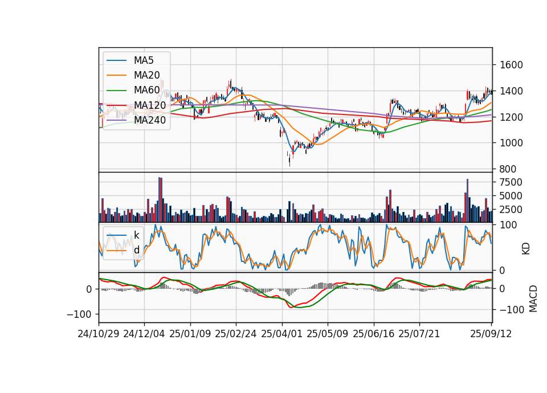Viewport: 547px width, 393px height.
Task: Click the 1000 price axis label
Action: [x=511, y=143]
